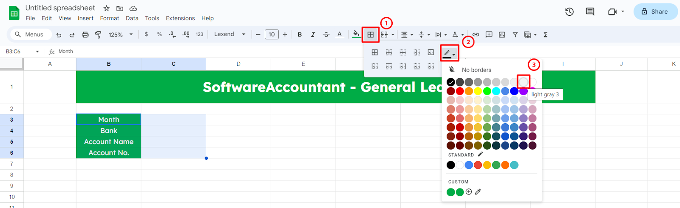Open text wrapping dropdown
The width and height of the screenshot is (680, 208).
click(441, 35)
